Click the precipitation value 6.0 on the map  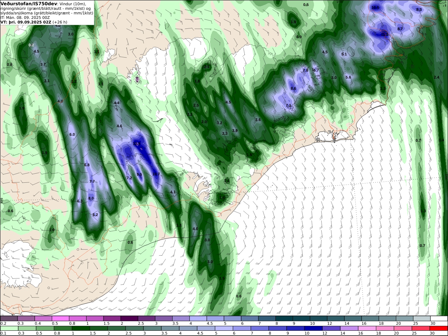[72, 134]
